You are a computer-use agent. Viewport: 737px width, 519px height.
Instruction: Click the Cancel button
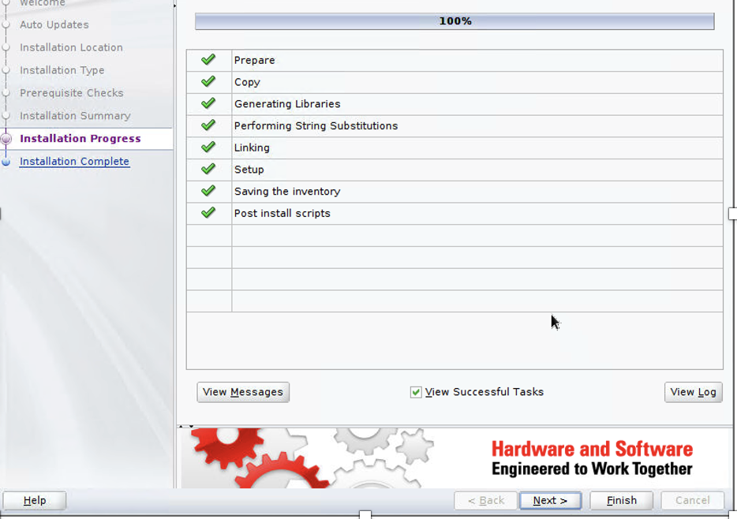[692, 501]
